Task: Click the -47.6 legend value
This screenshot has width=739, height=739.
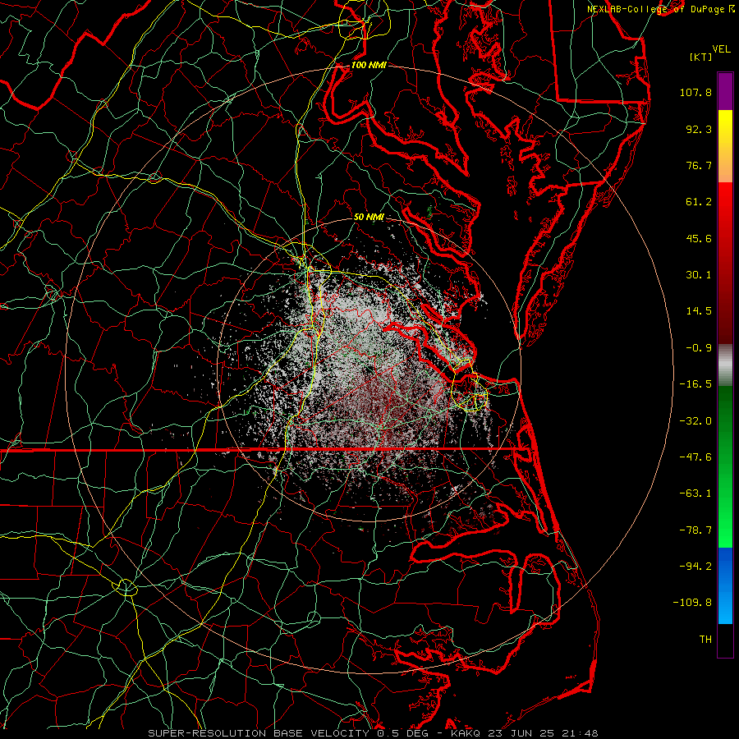Action: 695,457
